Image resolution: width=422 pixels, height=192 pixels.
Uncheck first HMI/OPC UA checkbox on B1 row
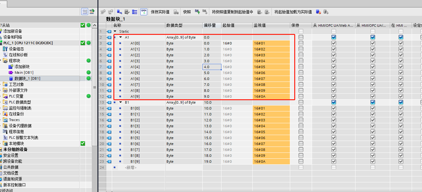pos(334,102)
